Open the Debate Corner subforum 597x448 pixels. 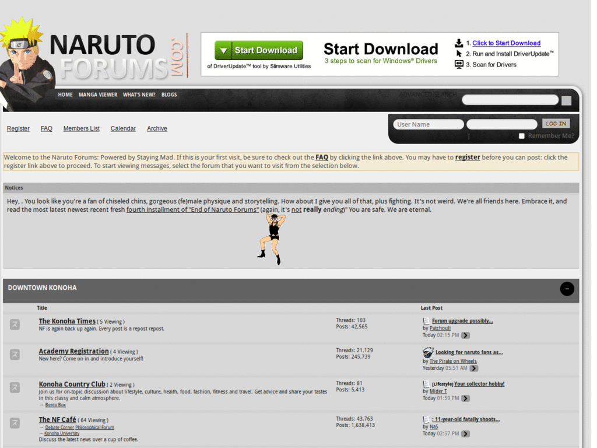click(59, 428)
